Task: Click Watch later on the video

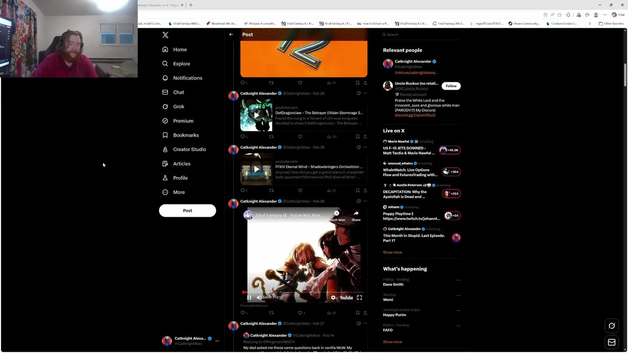Action: [337, 216]
